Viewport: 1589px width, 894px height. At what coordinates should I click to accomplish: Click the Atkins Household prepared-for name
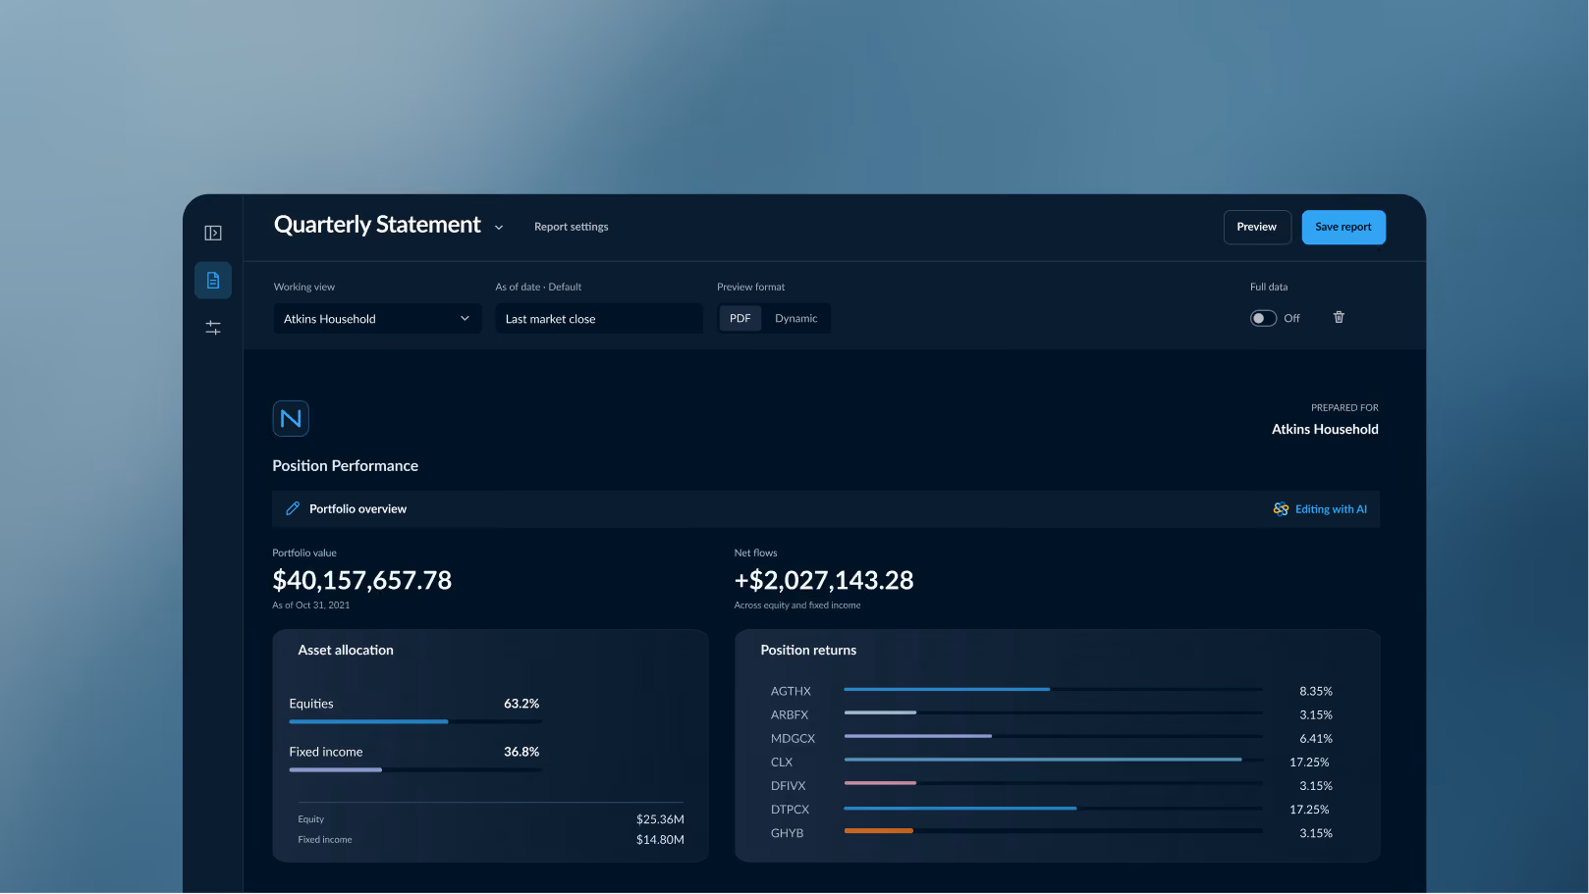pos(1325,430)
